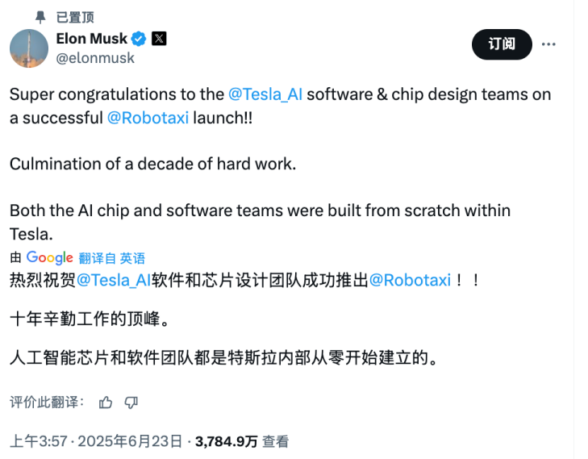Rate translation with thumbs down
588x459 pixels.
(x=131, y=402)
